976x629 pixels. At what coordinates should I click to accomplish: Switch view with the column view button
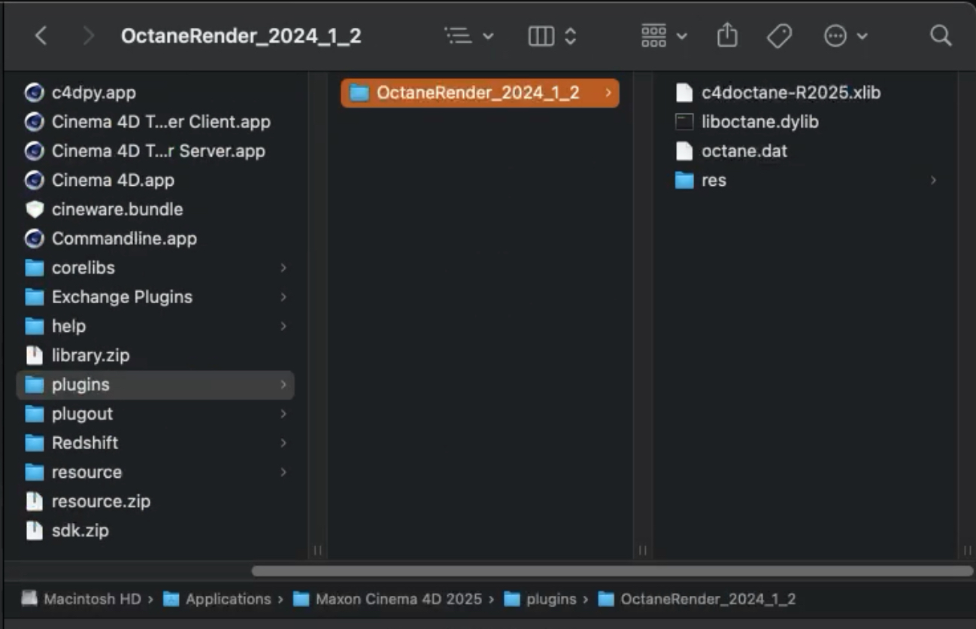point(553,35)
